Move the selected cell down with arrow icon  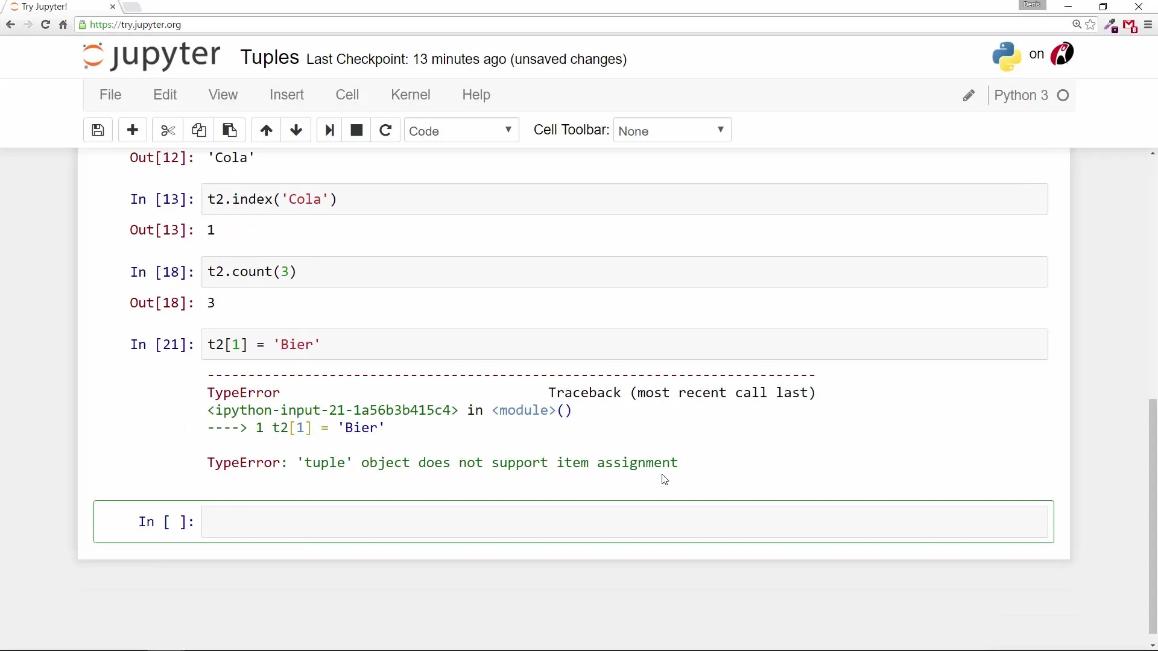coord(296,130)
